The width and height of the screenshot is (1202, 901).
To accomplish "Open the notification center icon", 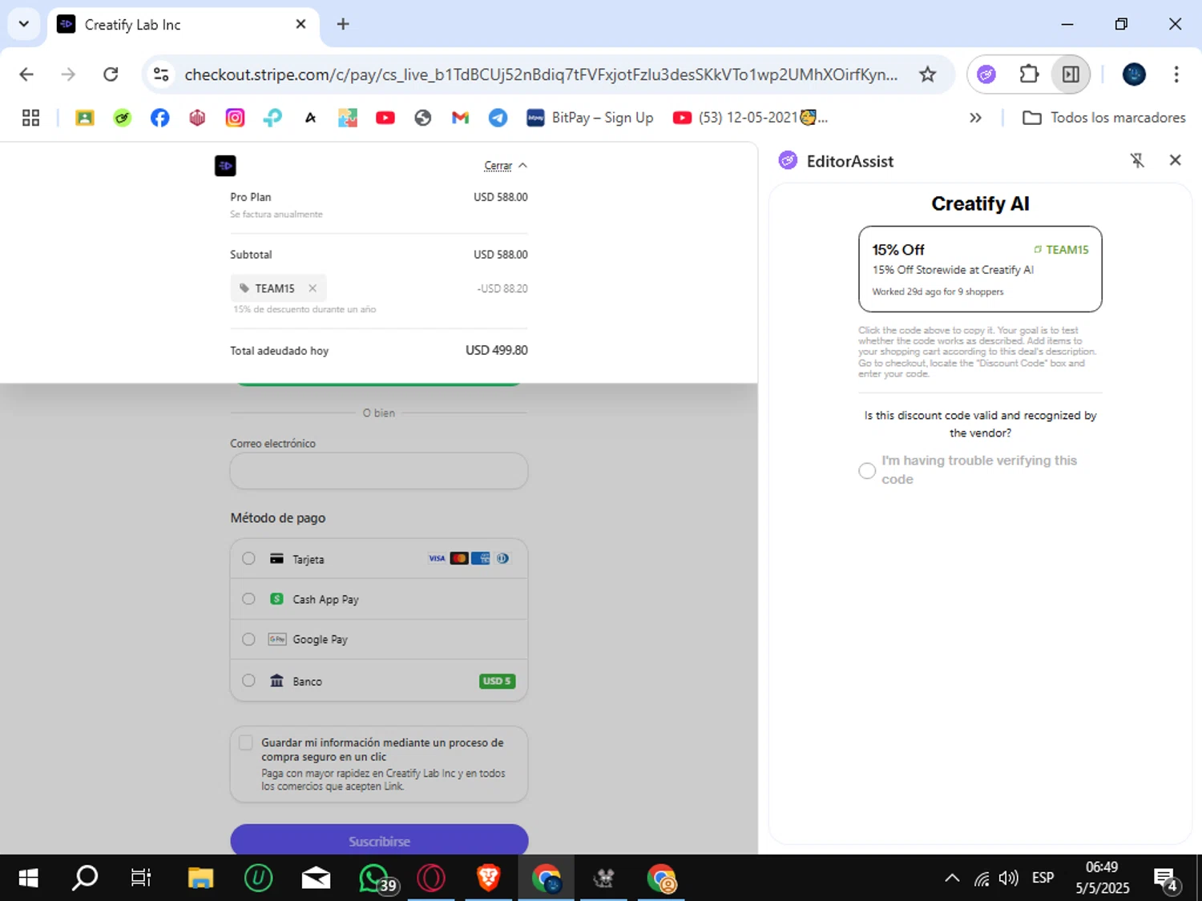I will (x=1166, y=879).
